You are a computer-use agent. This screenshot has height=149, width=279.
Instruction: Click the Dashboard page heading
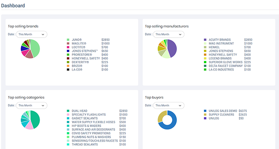[13, 6]
